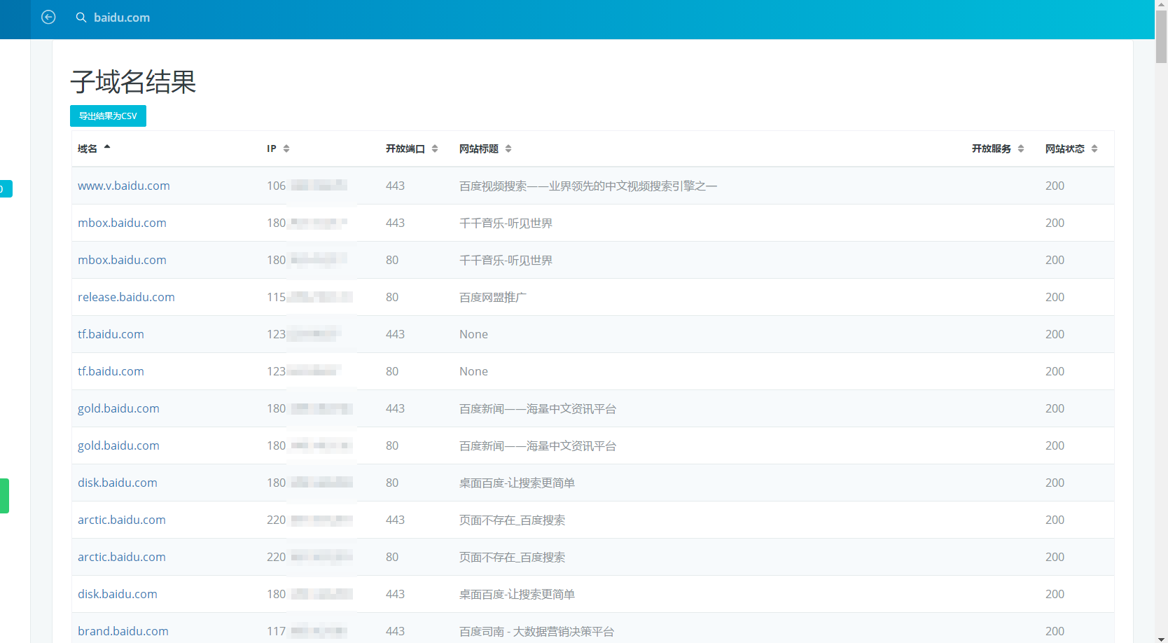
Task: Click the green tab on left edge
Action: point(4,496)
